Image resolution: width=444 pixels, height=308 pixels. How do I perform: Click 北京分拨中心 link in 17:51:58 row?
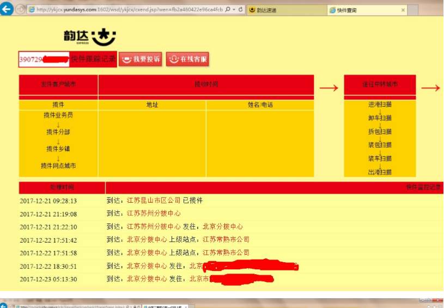[147, 253]
